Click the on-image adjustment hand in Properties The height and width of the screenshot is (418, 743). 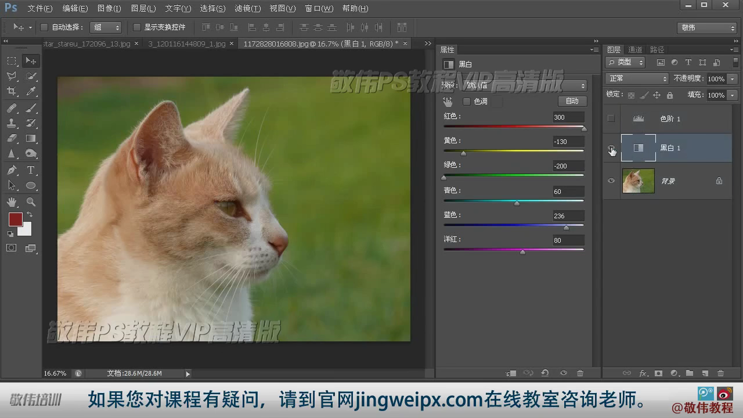pyautogui.click(x=448, y=102)
